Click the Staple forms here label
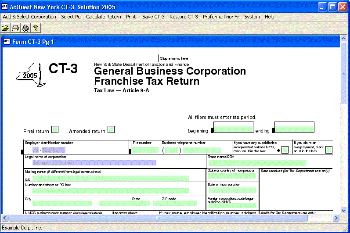The height and width of the screenshot is (233, 350). coord(174,58)
